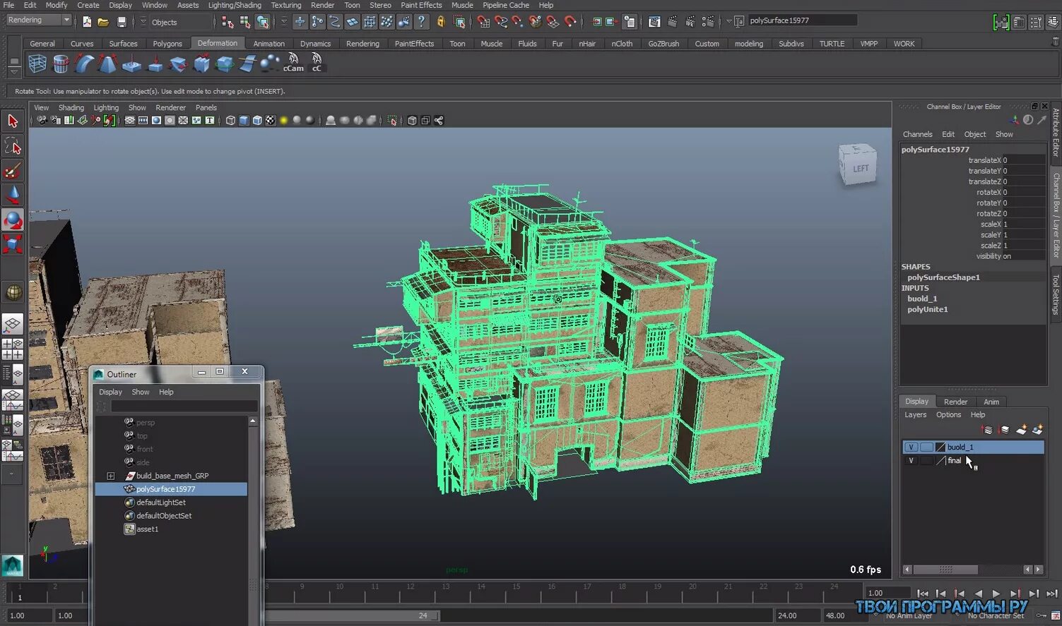Enable snap to curves magnet icon
This screenshot has width=1062, height=626.
pyautogui.click(x=501, y=22)
